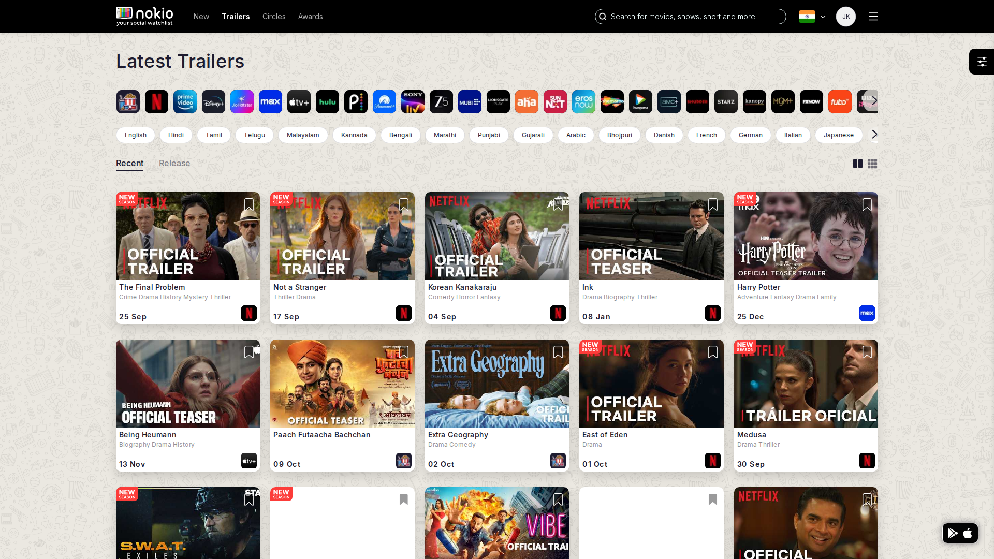Show more streaming providers arrow
Screen dimensions: 994x559
click(874, 100)
